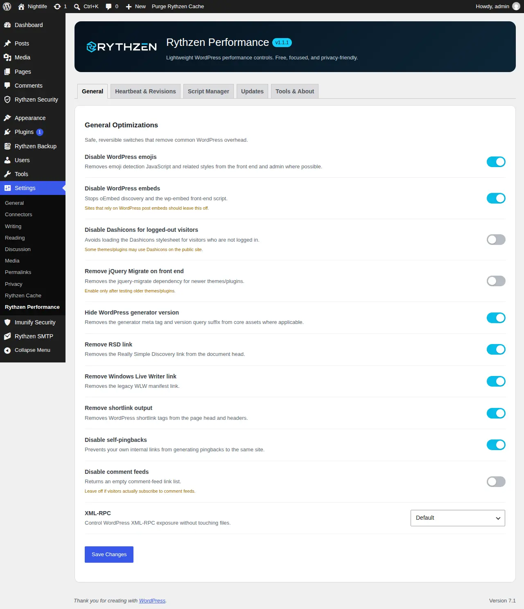Click the Tools wrench icon
The height and width of the screenshot is (609, 524).
7,174
